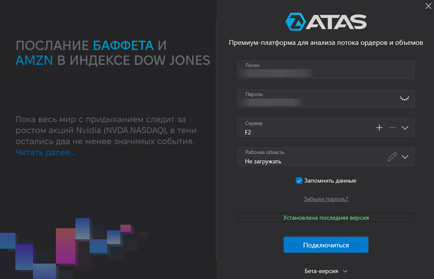
Task: Show password using the eye icon
Action: click(405, 99)
